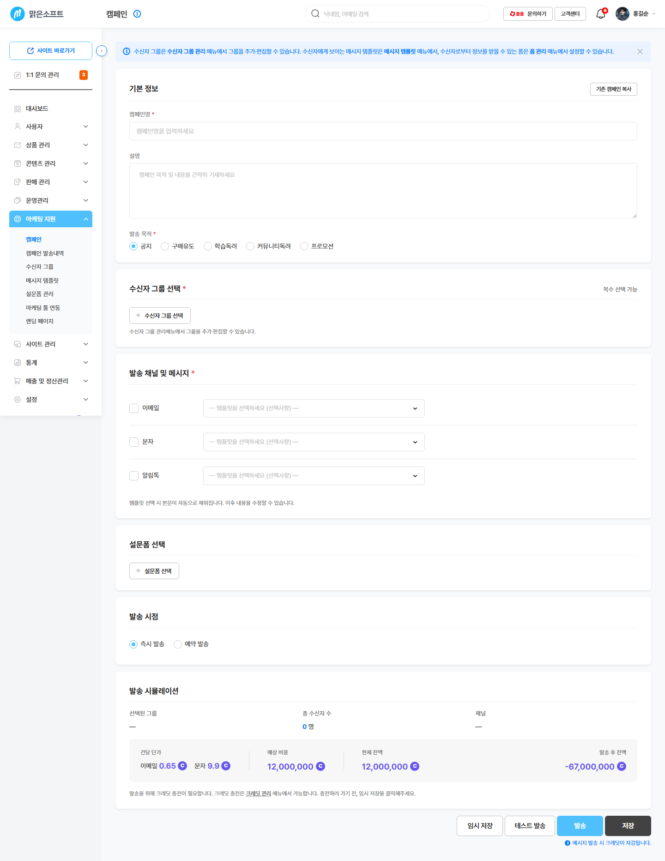Click the 매출 및 정산관리 cart icon
The height and width of the screenshot is (861, 665).
point(18,381)
